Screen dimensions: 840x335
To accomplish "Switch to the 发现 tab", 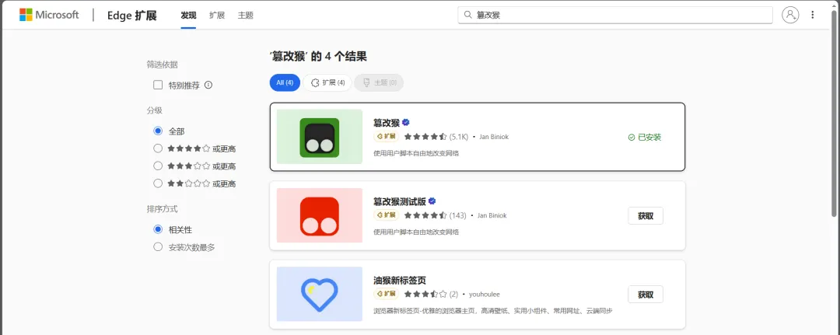I will tap(188, 16).
